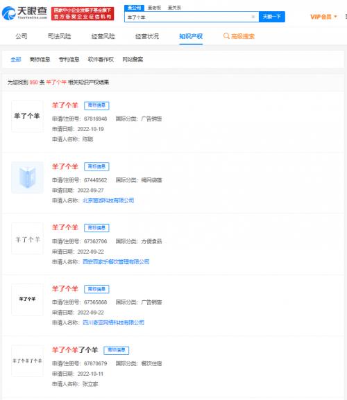The image size is (347, 400).
Task: Click 商标信息 tag on the 67362706 result
Action: 96,228
